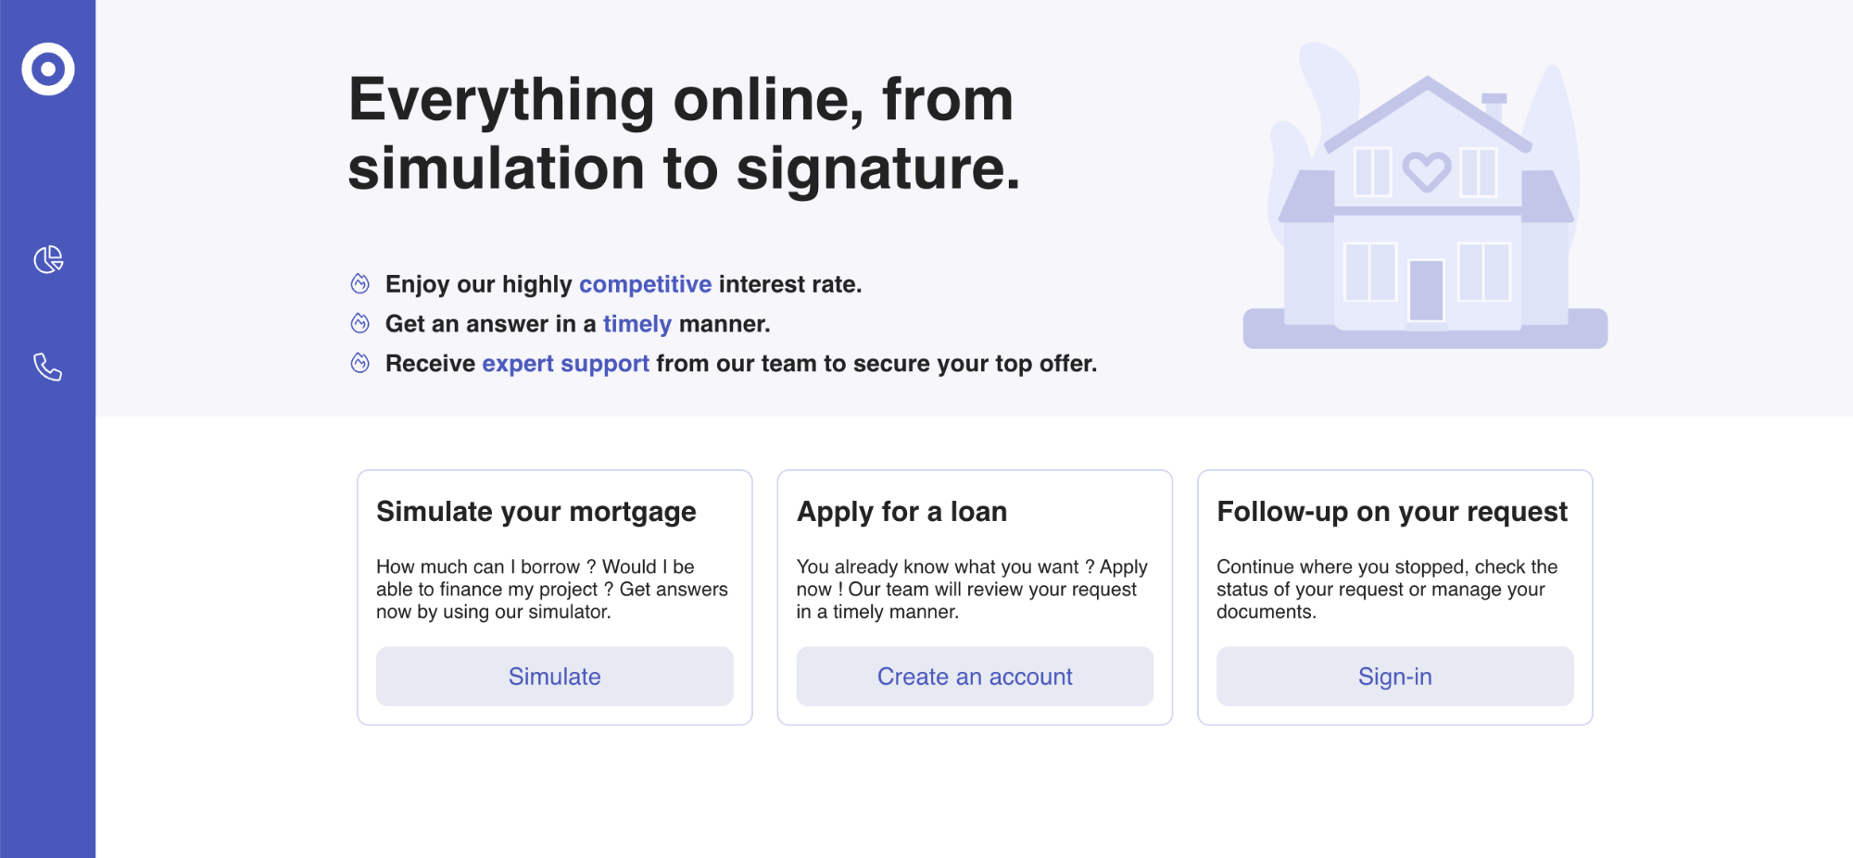Open the pie chart simulator icon
The image size is (1853, 858).
pos(48,260)
